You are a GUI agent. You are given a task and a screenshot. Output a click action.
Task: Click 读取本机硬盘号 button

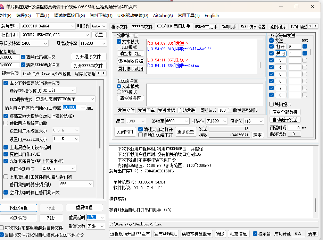coord(196,234)
